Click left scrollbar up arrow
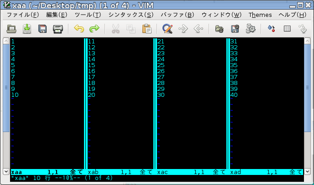This screenshot has height=185, width=314. tap(6, 41)
